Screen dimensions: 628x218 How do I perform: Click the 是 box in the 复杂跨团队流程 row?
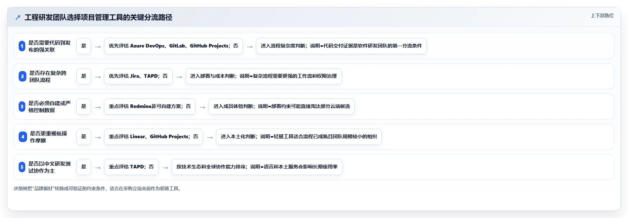[84, 76]
